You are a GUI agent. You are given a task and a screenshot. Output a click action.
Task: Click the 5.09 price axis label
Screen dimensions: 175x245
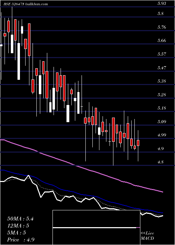pyautogui.click(x=161, y=121)
